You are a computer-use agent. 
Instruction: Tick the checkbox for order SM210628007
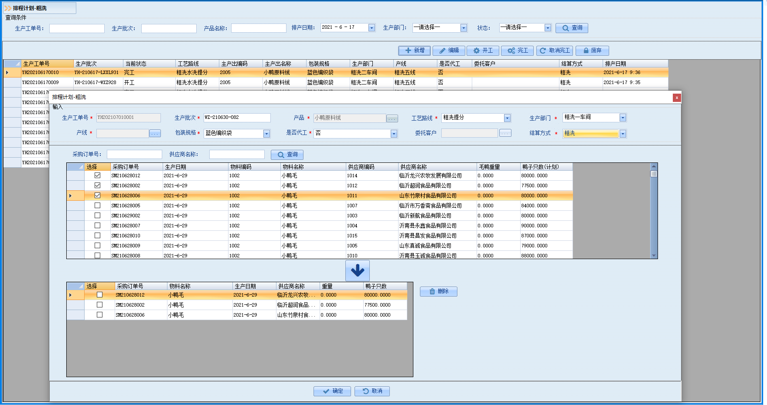coord(97,226)
